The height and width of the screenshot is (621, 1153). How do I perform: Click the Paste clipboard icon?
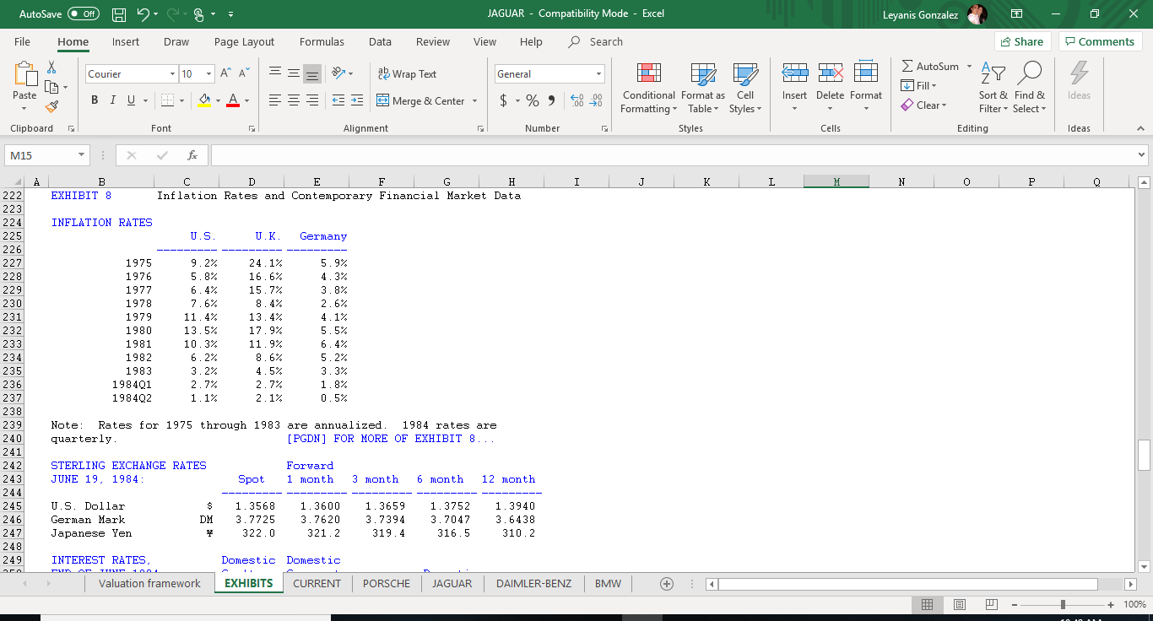[x=24, y=75]
